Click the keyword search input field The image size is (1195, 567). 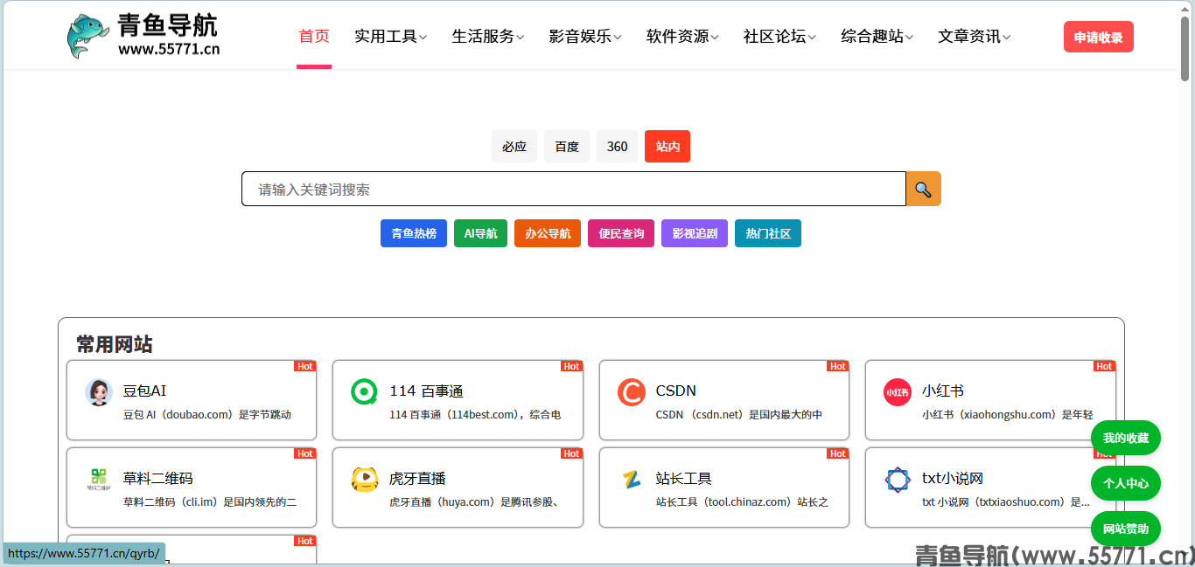[x=574, y=189]
